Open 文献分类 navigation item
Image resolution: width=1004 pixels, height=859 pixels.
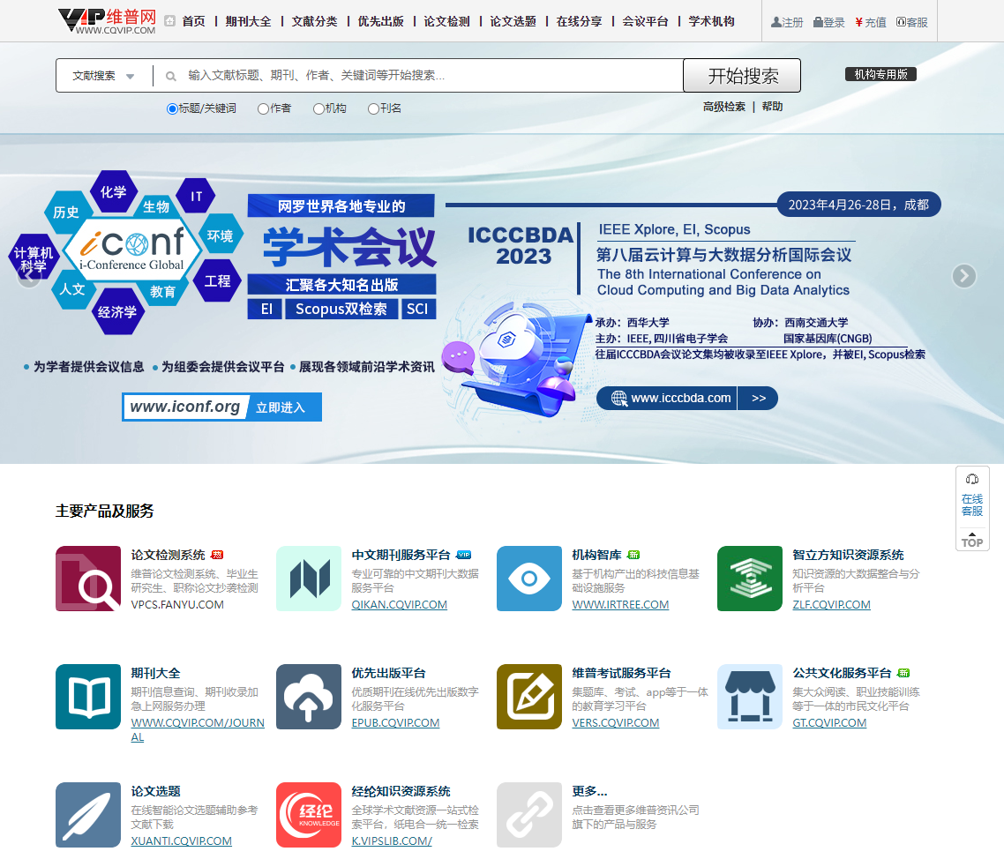click(314, 21)
